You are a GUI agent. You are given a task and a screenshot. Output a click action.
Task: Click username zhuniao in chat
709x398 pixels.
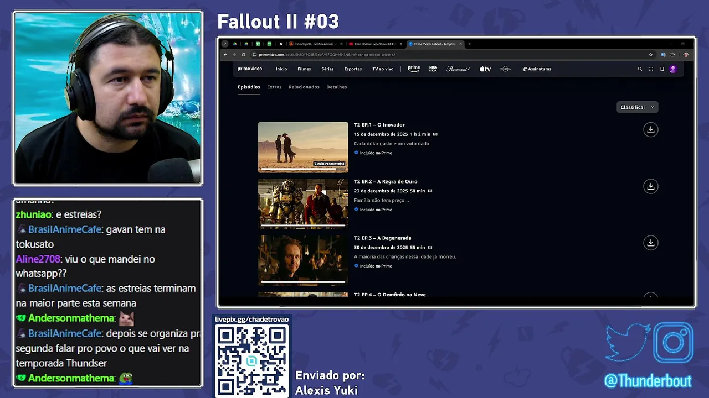click(x=34, y=215)
